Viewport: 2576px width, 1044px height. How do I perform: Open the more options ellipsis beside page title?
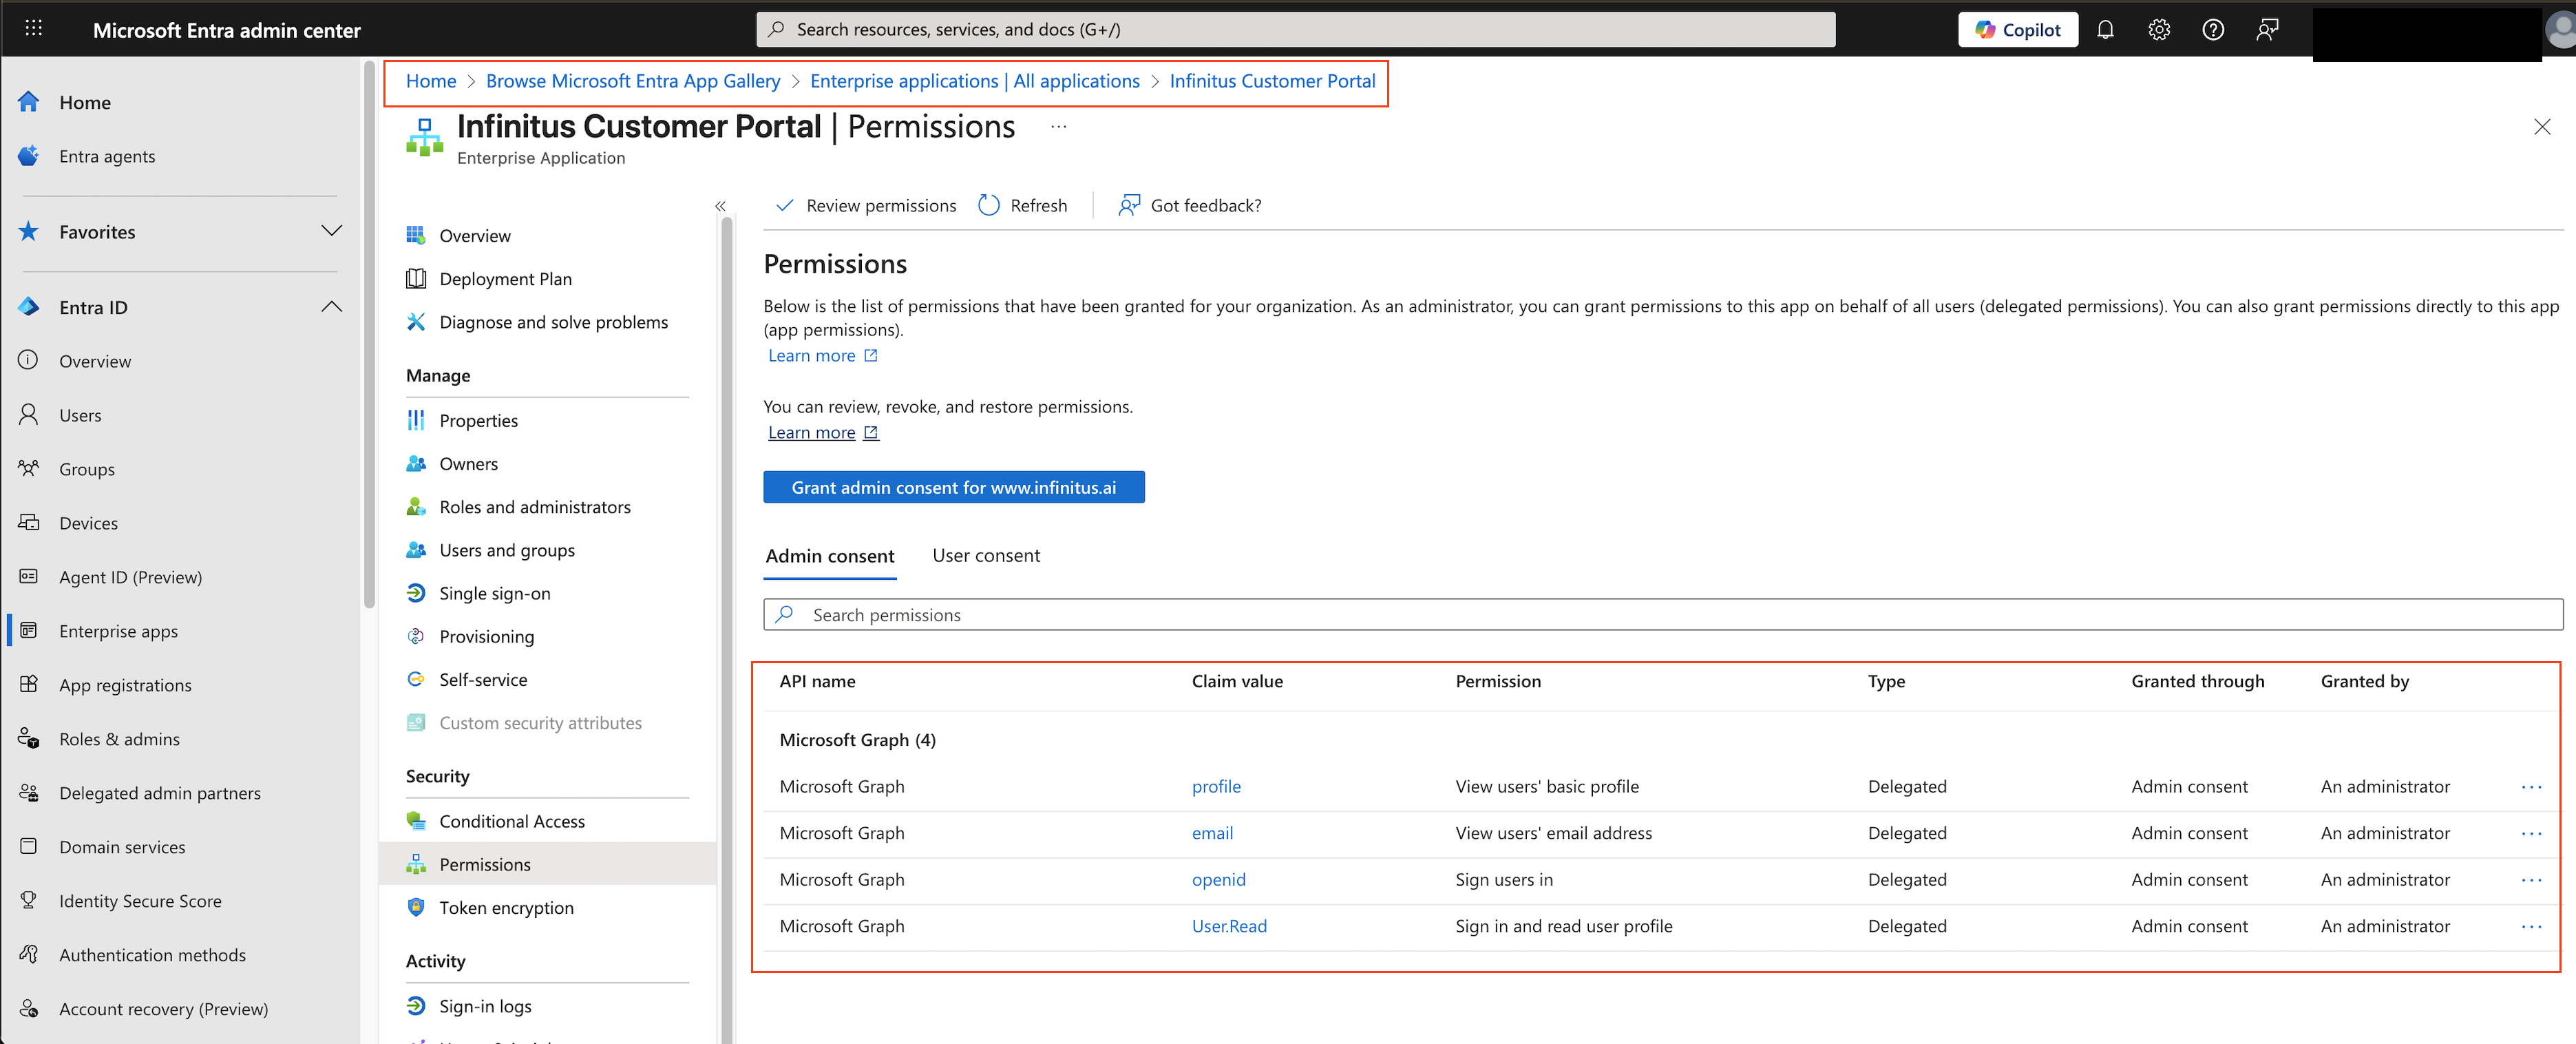[x=1059, y=127]
